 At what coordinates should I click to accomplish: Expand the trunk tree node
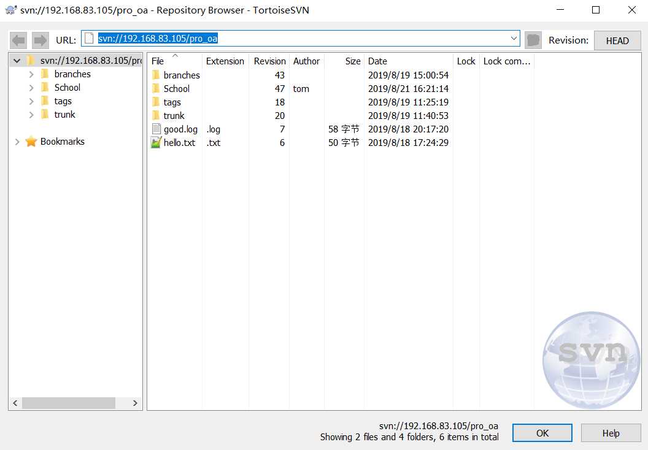(x=31, y=115)
